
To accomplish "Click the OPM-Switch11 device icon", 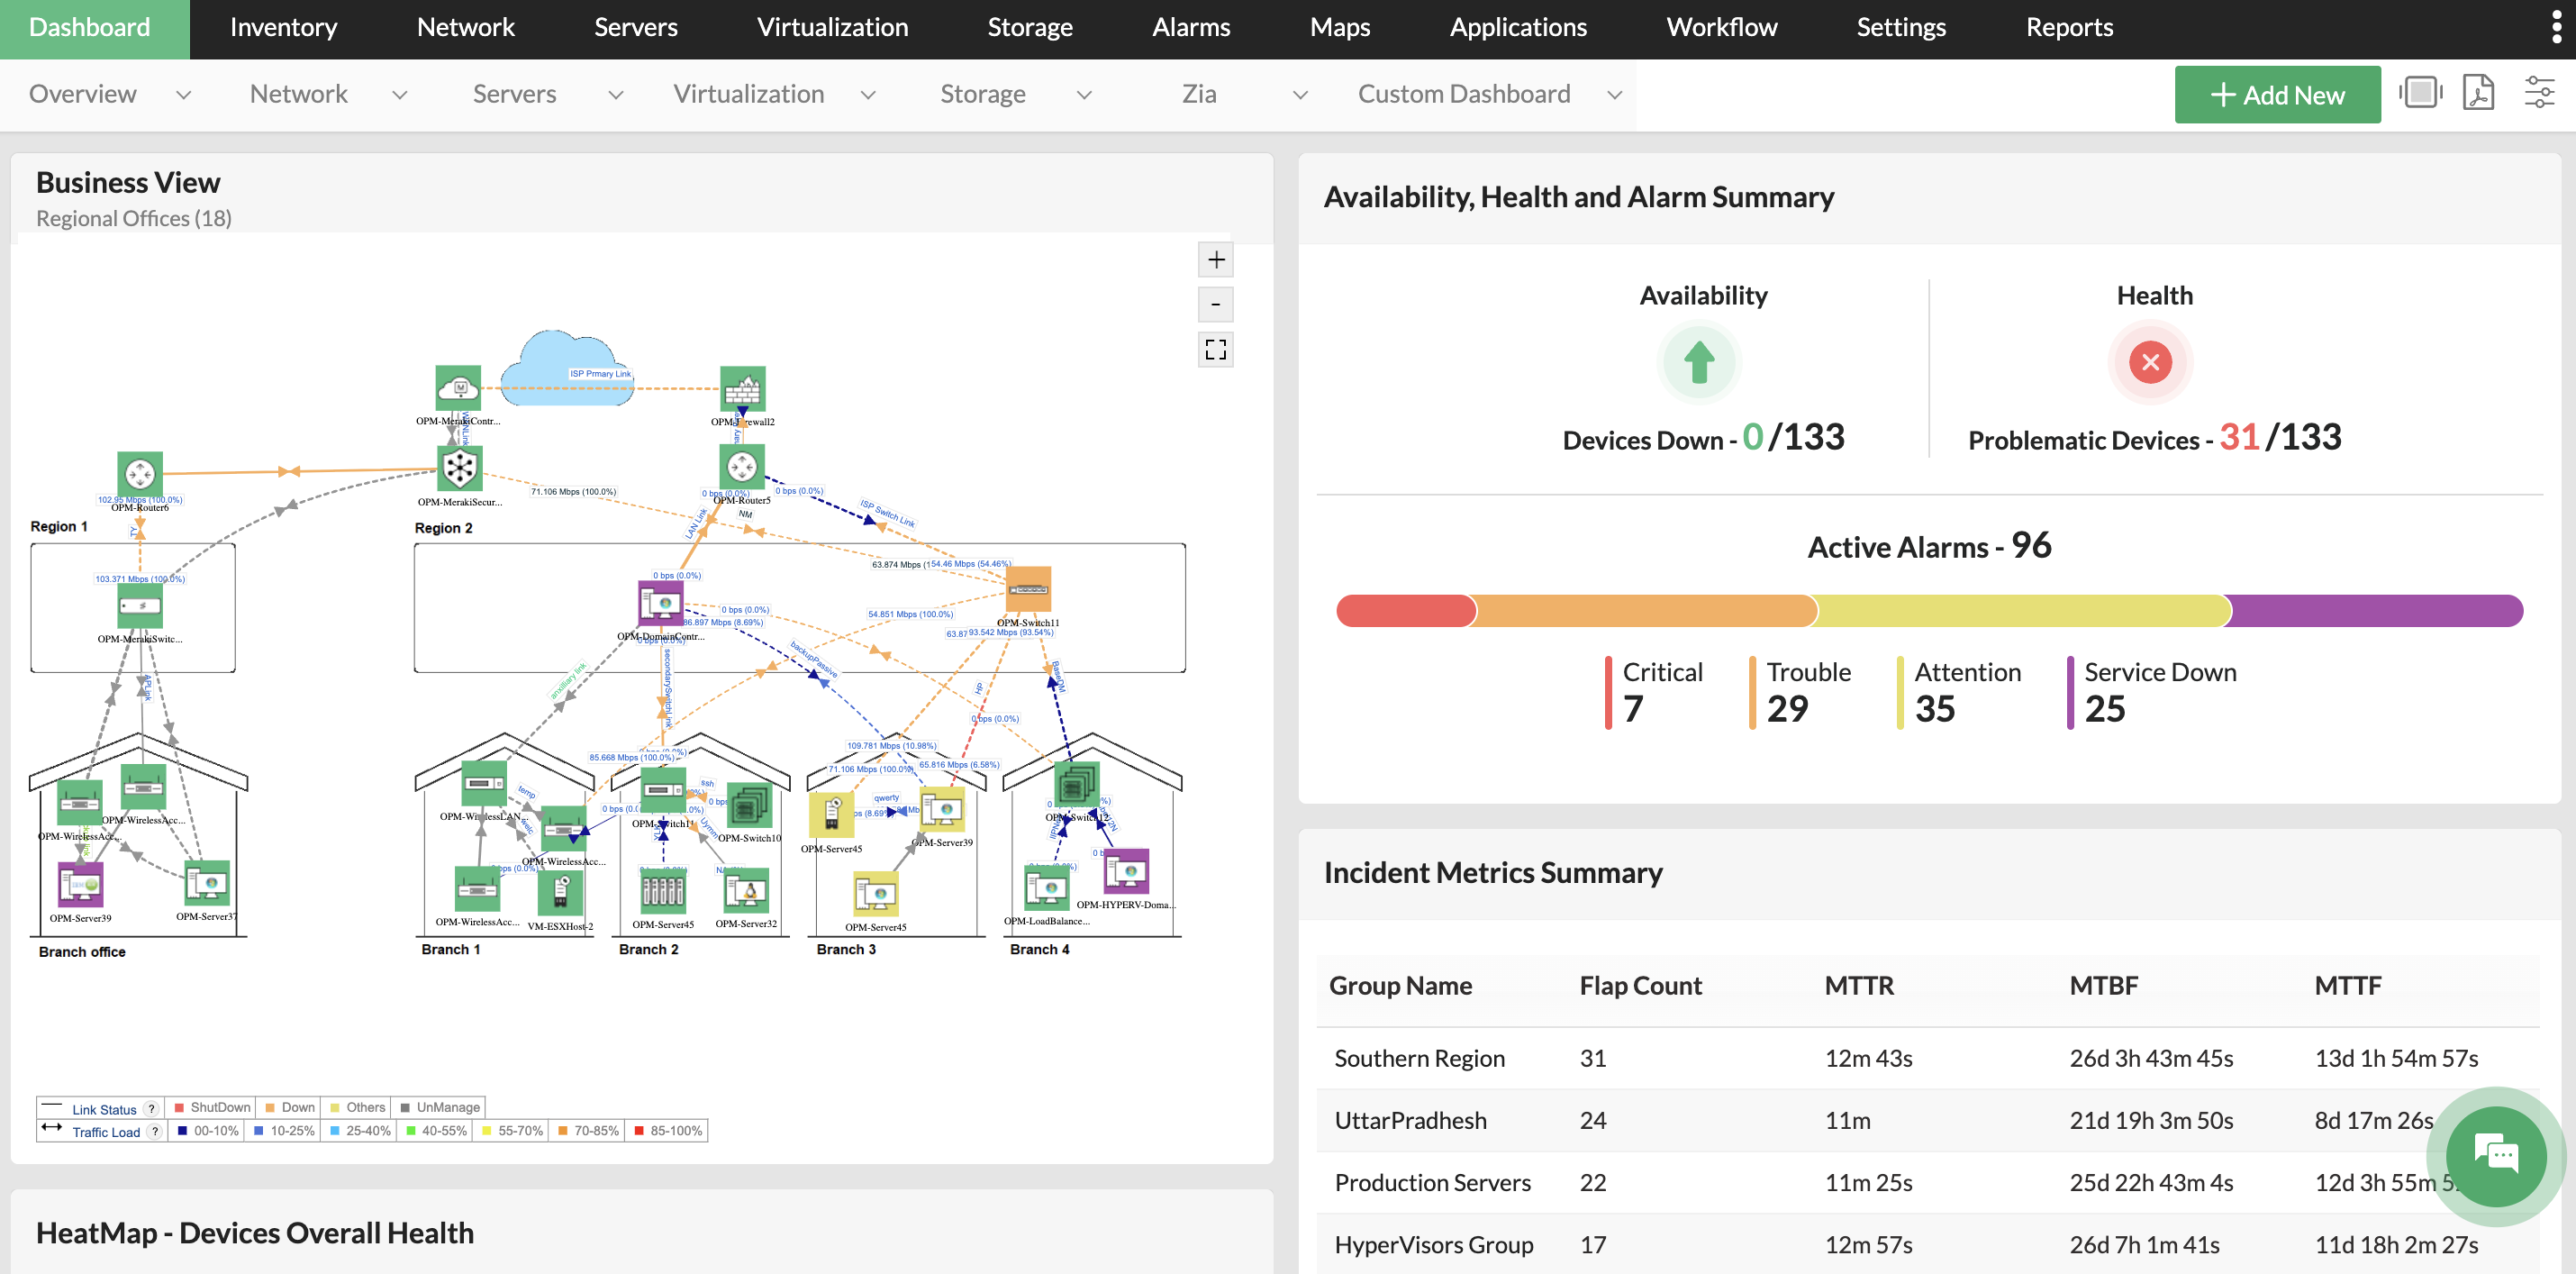I will [x=1028, y=589].
